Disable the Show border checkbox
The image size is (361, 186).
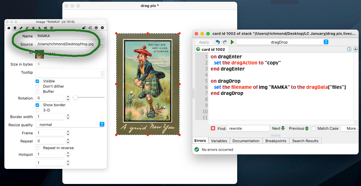(37, 105)
